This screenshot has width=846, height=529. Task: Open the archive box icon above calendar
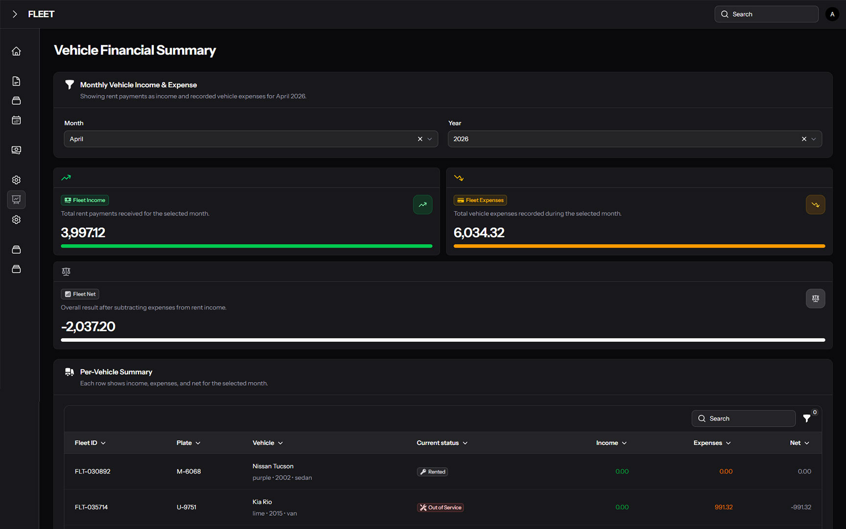pos(16,100)
